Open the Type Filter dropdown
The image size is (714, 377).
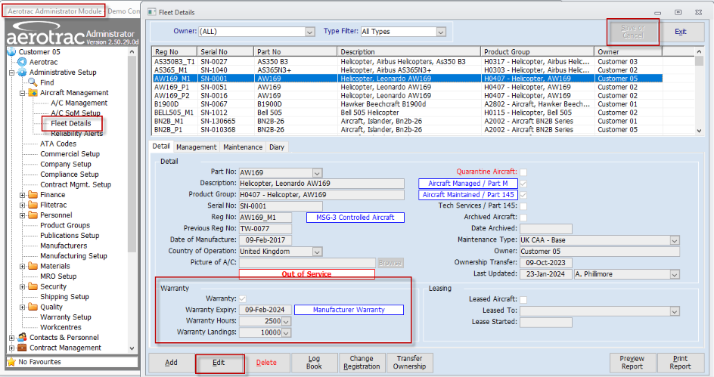tap(440, 32)
